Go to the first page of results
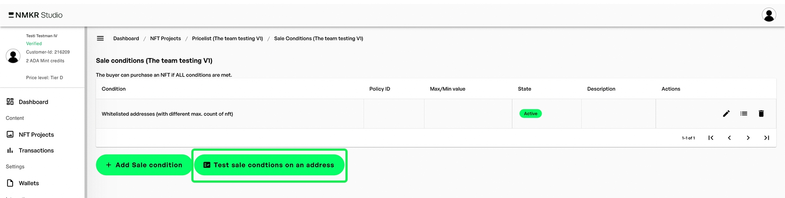785x198 pixels. coord(711,138)
